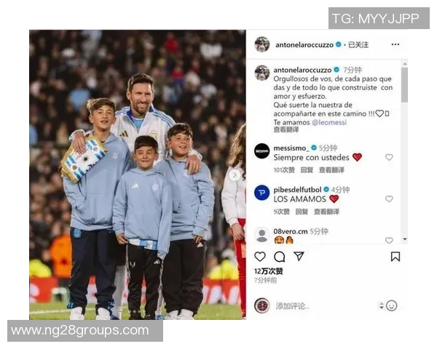
Task: Open the header antonelaroccuzzo profile picture
Action: click(262, 44)
